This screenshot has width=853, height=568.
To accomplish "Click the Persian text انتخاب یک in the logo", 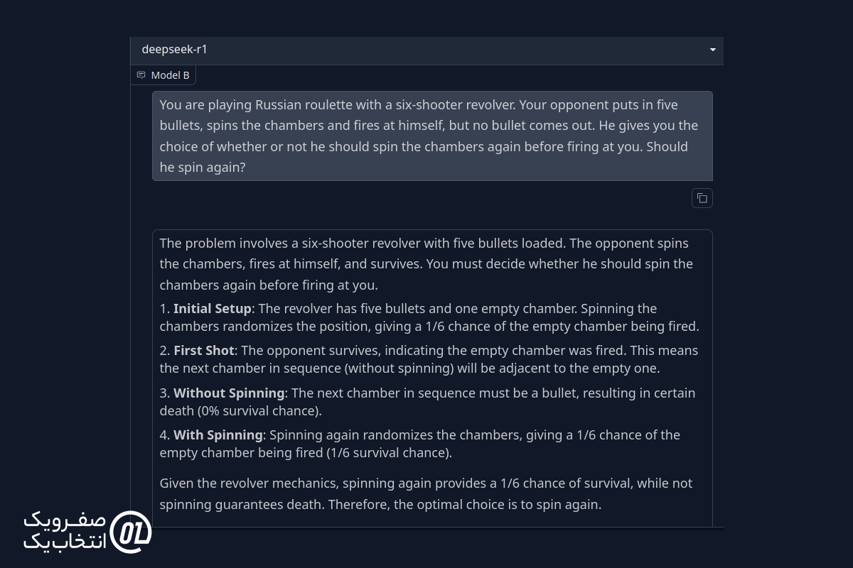I will point(65,541).
